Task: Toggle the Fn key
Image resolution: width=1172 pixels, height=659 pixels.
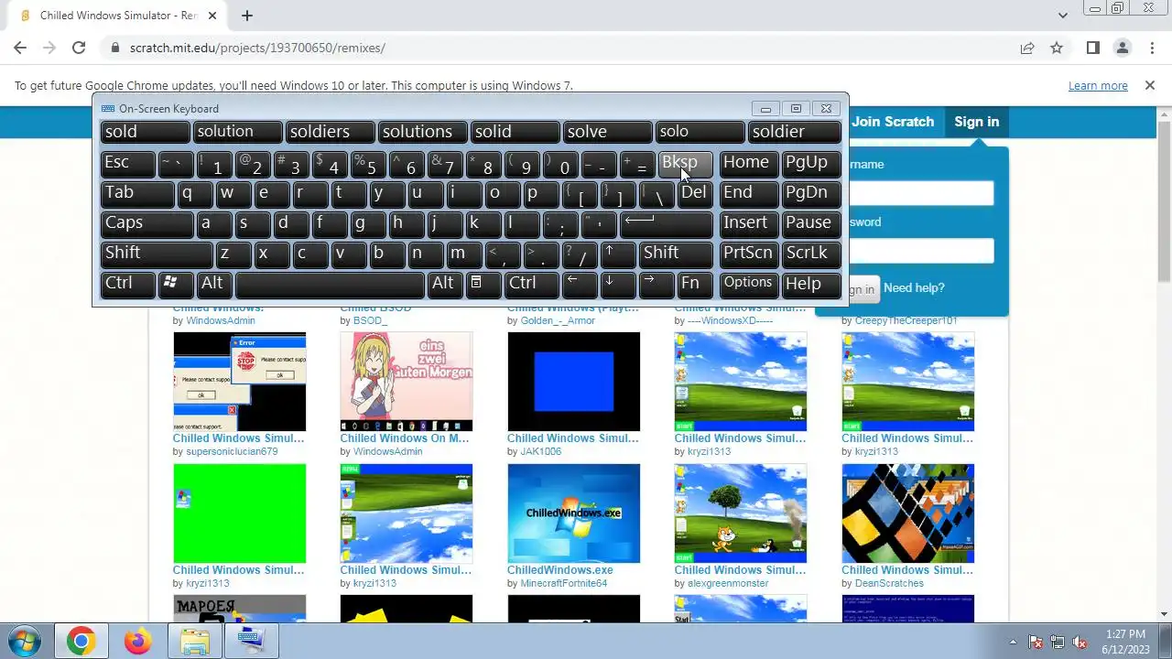Action: point(695,284)
